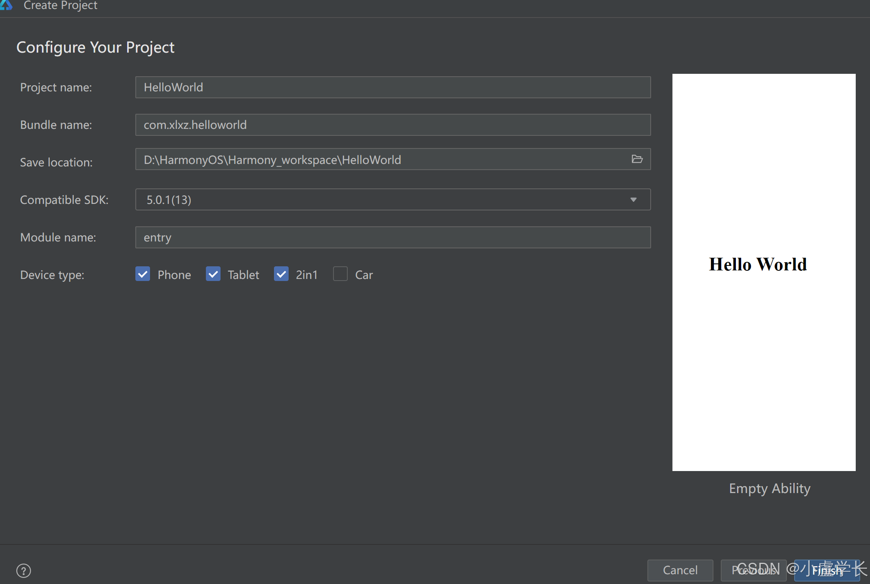This screenshot has height=584, width=870.
Task: Click the Create Project window title
Action: [x=60, y=5]
